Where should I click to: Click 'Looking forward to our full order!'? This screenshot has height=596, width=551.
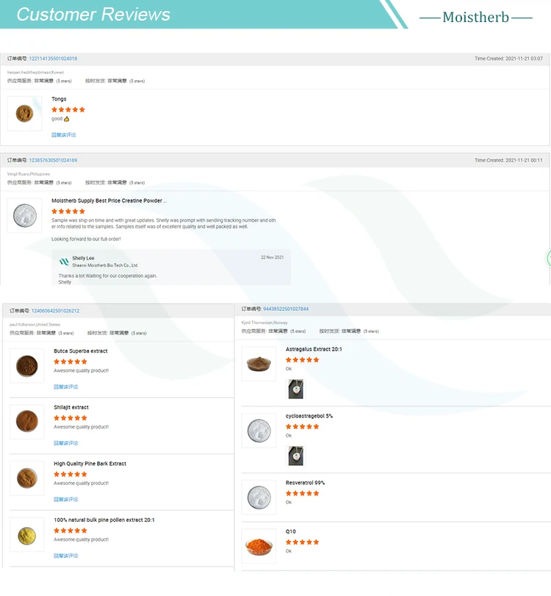coord(86,239)
